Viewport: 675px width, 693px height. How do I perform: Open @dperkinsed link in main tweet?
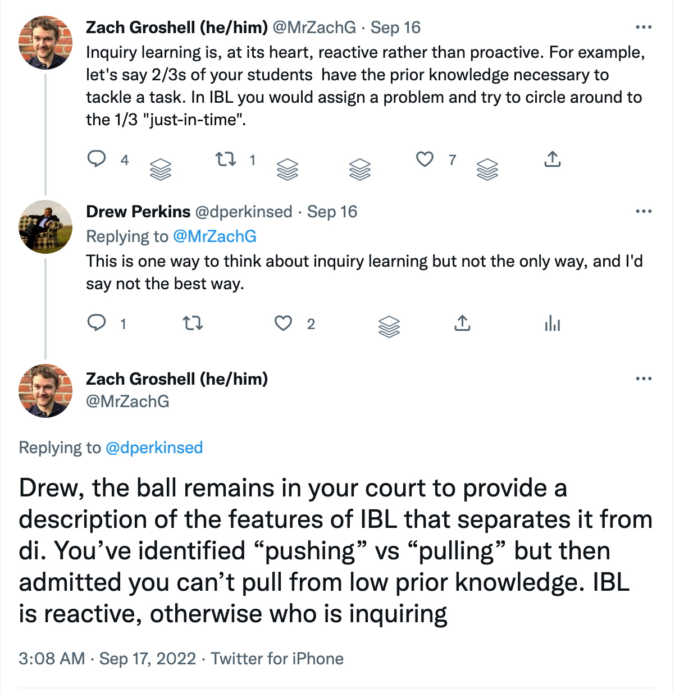pos(154,448)
